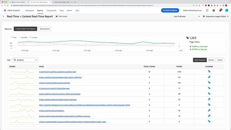Click the Adobe Analytics logo icon
The width and height of the screenshot is (231, 130).
point(5,10)
